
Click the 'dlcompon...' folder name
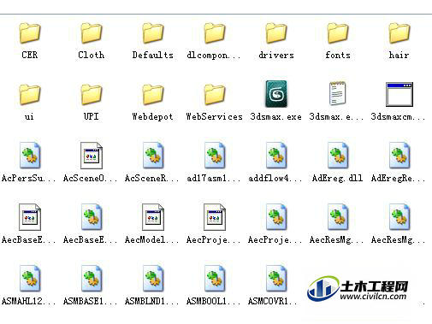(214, 55)
